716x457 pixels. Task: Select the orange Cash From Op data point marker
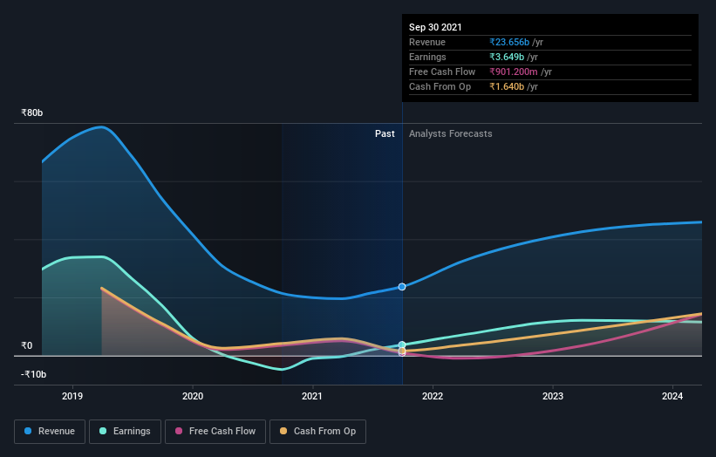pos(402,351)
